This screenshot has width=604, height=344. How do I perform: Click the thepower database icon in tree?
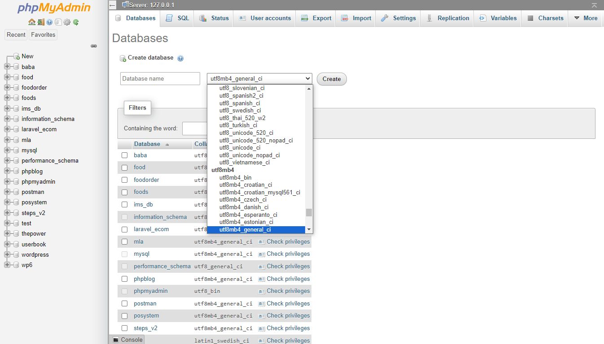click(17, 234)
